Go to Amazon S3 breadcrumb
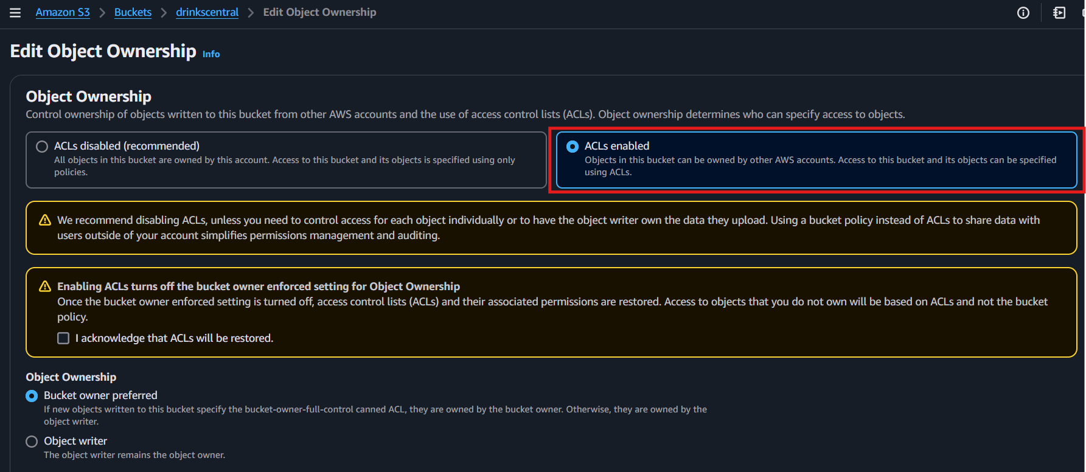This screenshot has height=472, width=1086. coord(63,12)
